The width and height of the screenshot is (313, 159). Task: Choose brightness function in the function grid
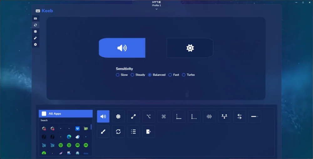[118, 117]
